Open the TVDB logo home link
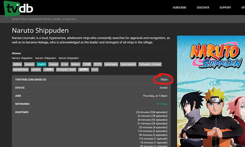Viewport: 245px width, 147px height. pyautogui.click(x=18, y=9)
